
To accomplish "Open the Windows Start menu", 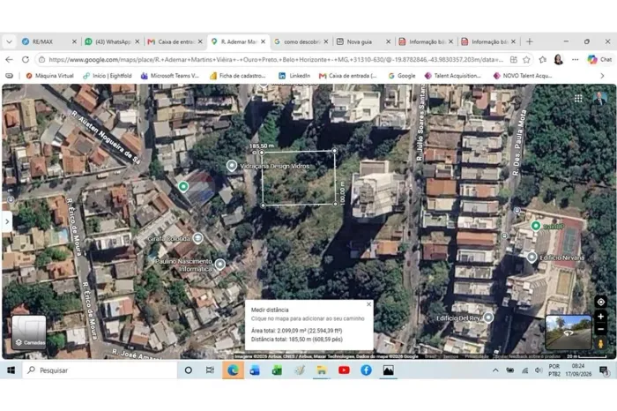I will pos(11,370).
